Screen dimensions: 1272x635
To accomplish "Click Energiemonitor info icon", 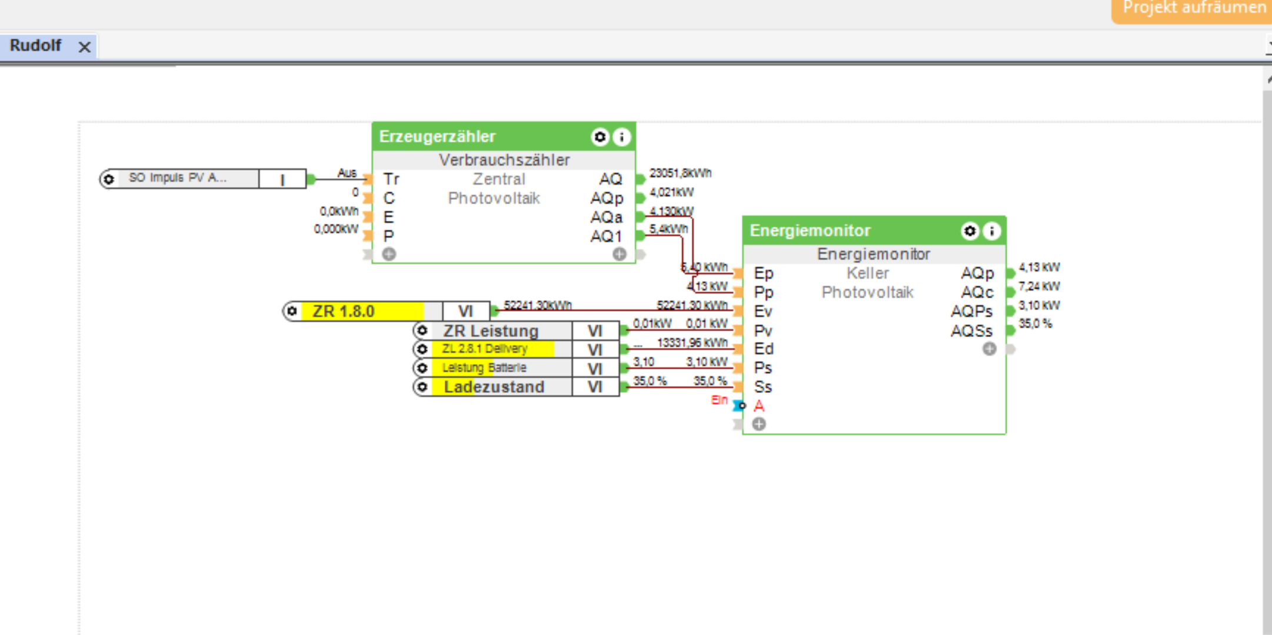I will pos(992,231).
